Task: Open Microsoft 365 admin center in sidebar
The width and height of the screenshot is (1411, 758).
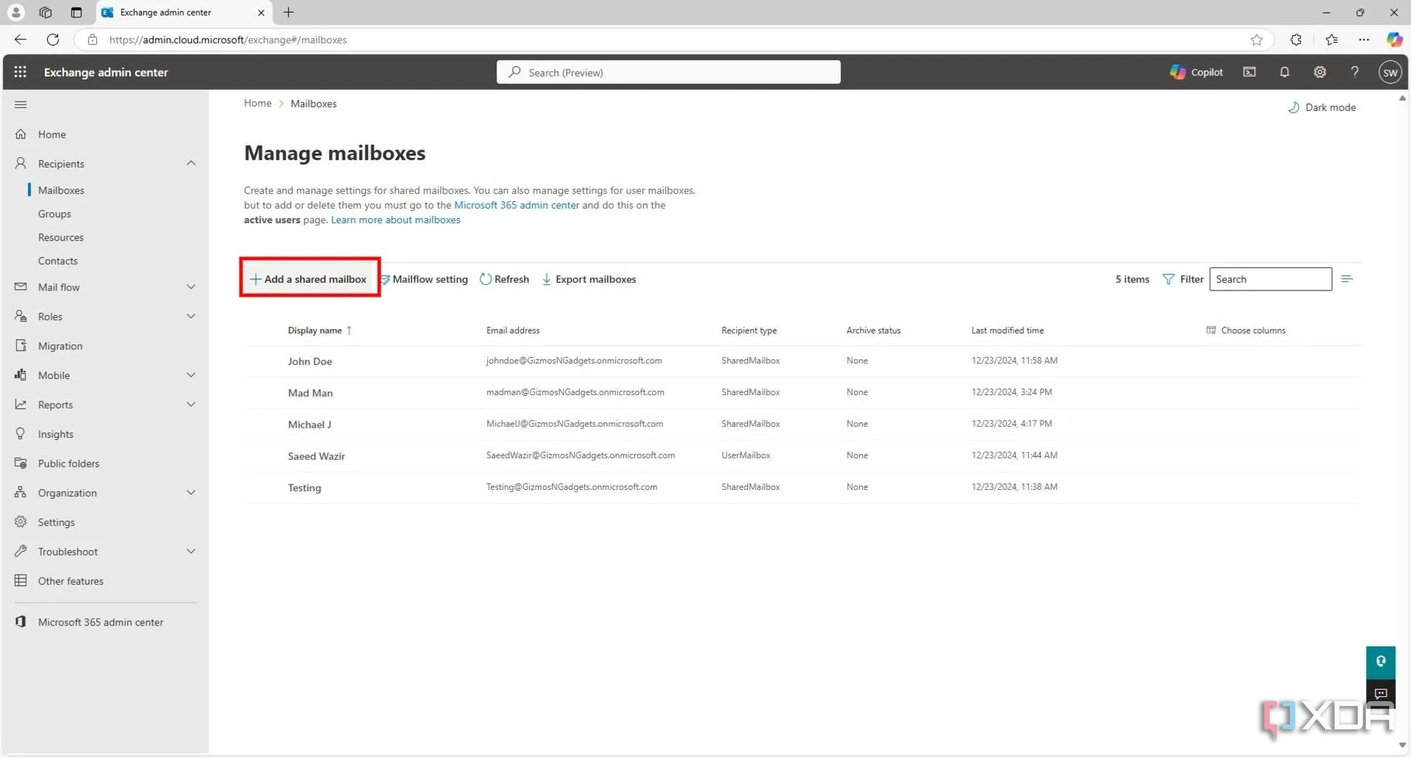Action: [100, 623]
